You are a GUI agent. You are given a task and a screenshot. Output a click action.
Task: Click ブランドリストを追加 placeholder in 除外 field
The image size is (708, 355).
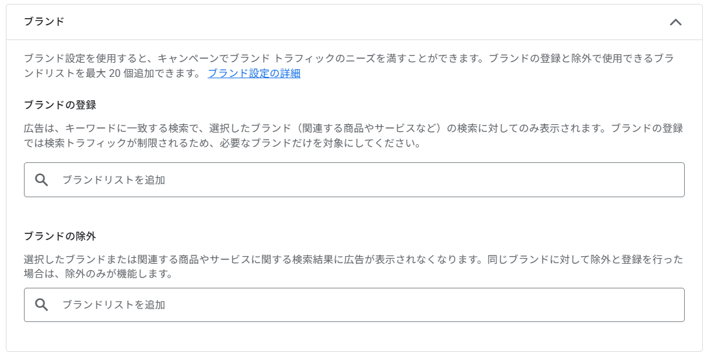click(114, 305)
